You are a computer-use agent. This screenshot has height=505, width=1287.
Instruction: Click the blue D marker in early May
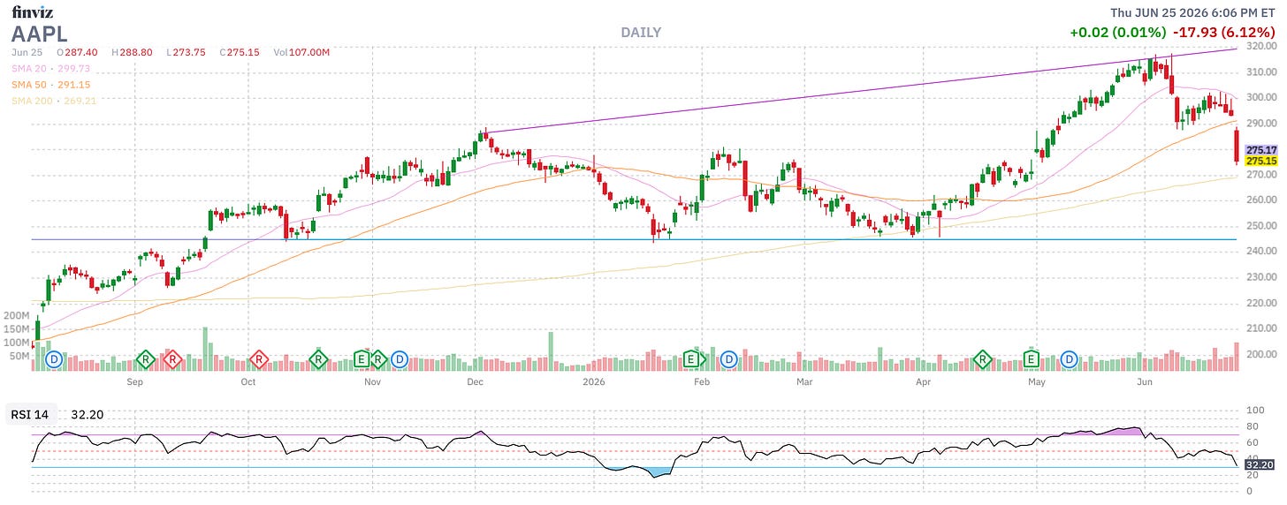pyautogui.click(x=1070, y=359)
